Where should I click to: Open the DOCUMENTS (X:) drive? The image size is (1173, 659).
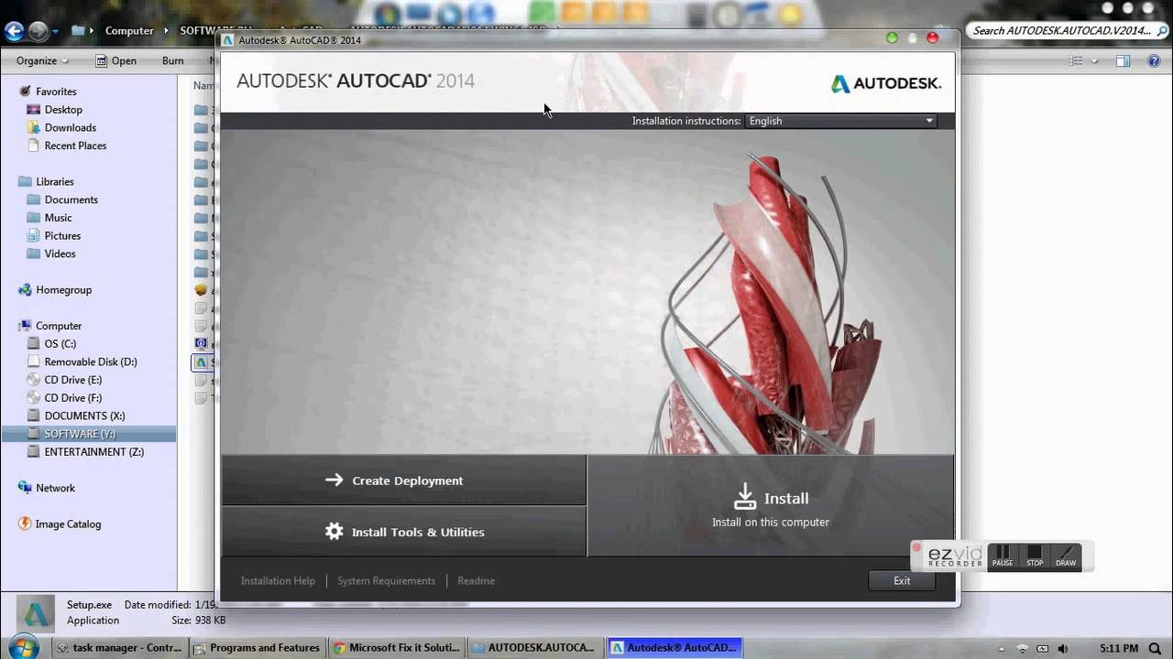(x=85, y=416)
